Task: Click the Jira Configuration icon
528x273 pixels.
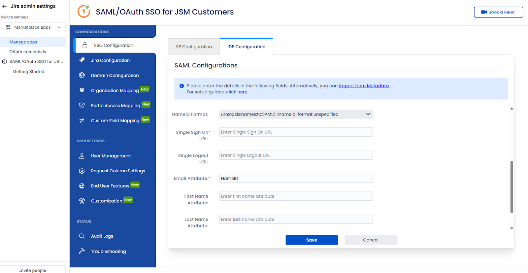Action: coord(82,60)
